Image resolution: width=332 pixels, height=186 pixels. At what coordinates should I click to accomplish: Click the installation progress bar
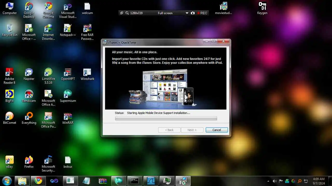click(166, 118)
